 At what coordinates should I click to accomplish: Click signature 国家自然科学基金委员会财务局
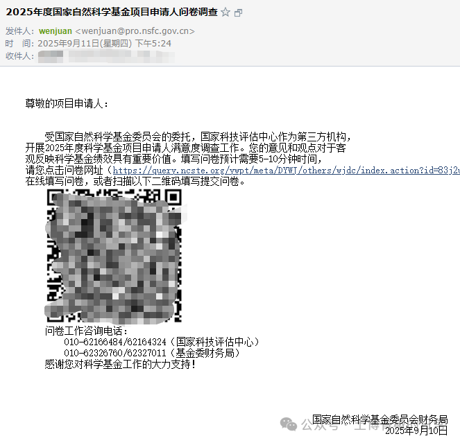point(380,419)
